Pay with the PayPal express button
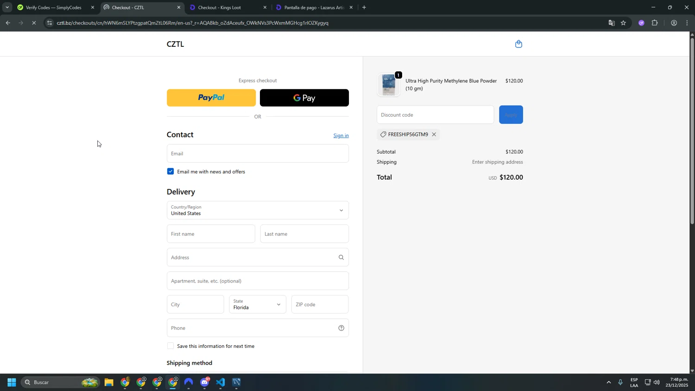This screenshot has height=391, width=695. coord(211,98)
